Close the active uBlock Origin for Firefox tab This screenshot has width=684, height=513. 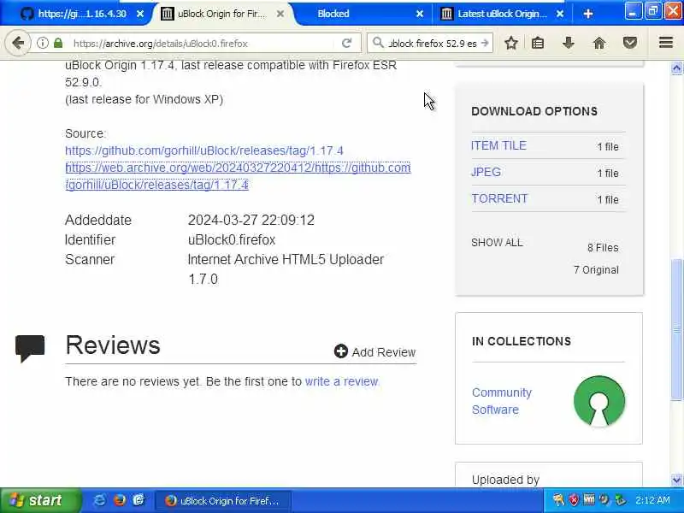click(x=280, y=14)
